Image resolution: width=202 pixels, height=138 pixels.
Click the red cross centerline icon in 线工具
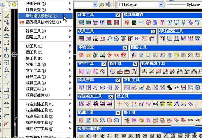(x=120, y=104)
